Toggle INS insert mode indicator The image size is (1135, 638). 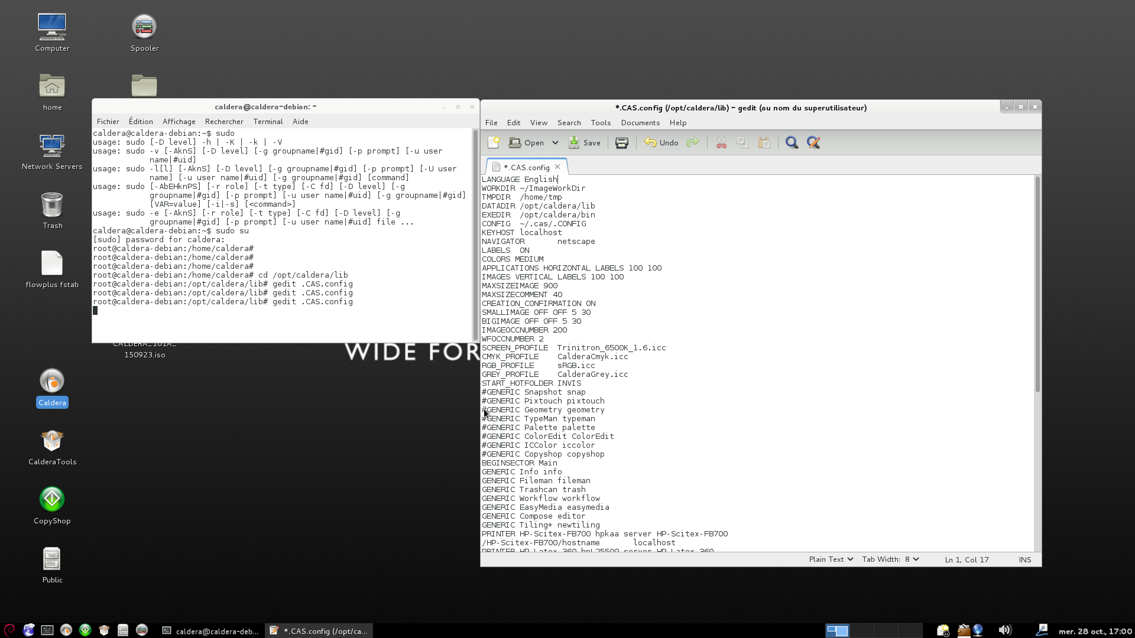(1024, 559)
